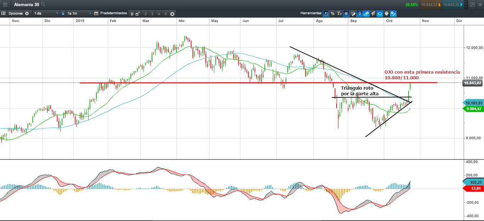This screenshot has width=484, height=221.
Task: Select the text annotation tool (Tt)
Action: tap(339, 13)
